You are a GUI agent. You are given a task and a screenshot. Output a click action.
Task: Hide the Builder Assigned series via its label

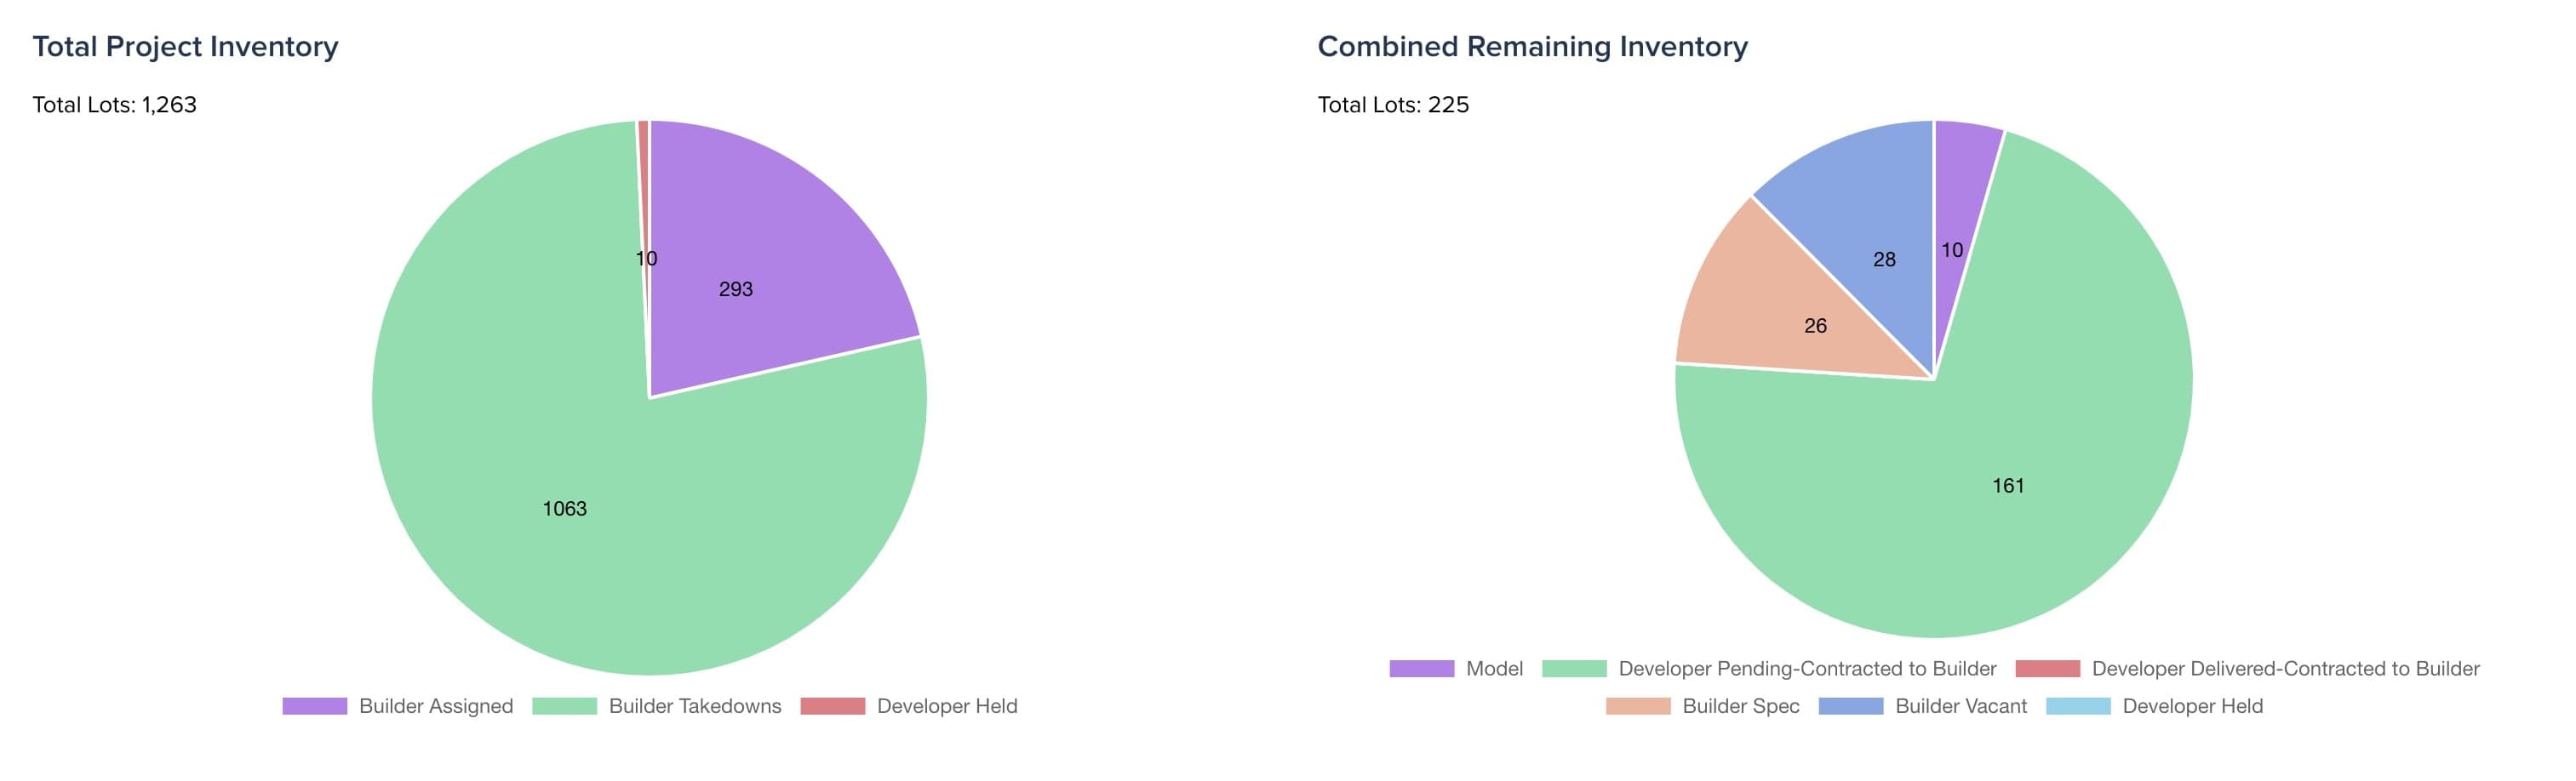pyautogui.click(x=436, y=706)
